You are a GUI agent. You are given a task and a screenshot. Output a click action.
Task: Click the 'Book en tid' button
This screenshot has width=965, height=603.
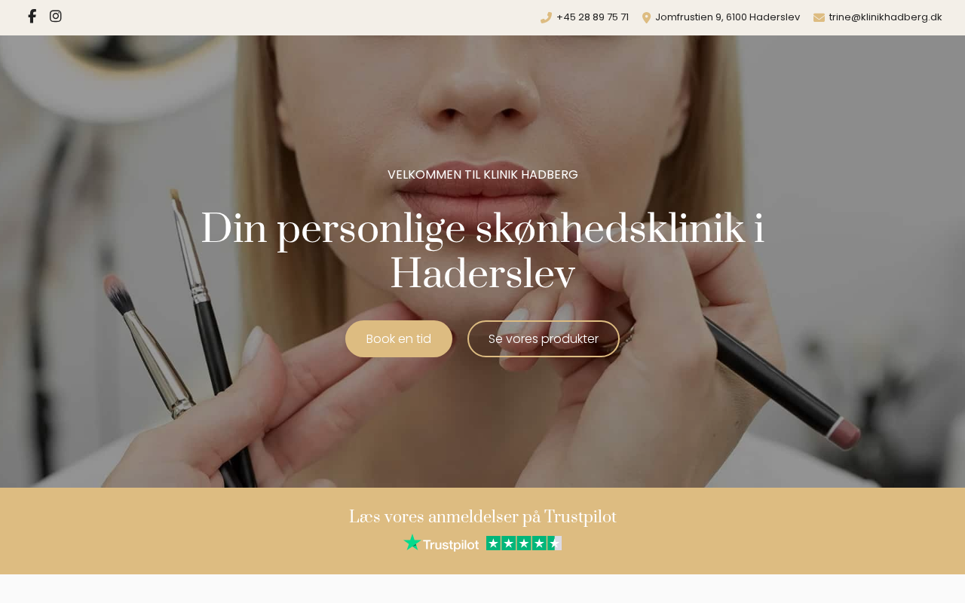(399, 339)
